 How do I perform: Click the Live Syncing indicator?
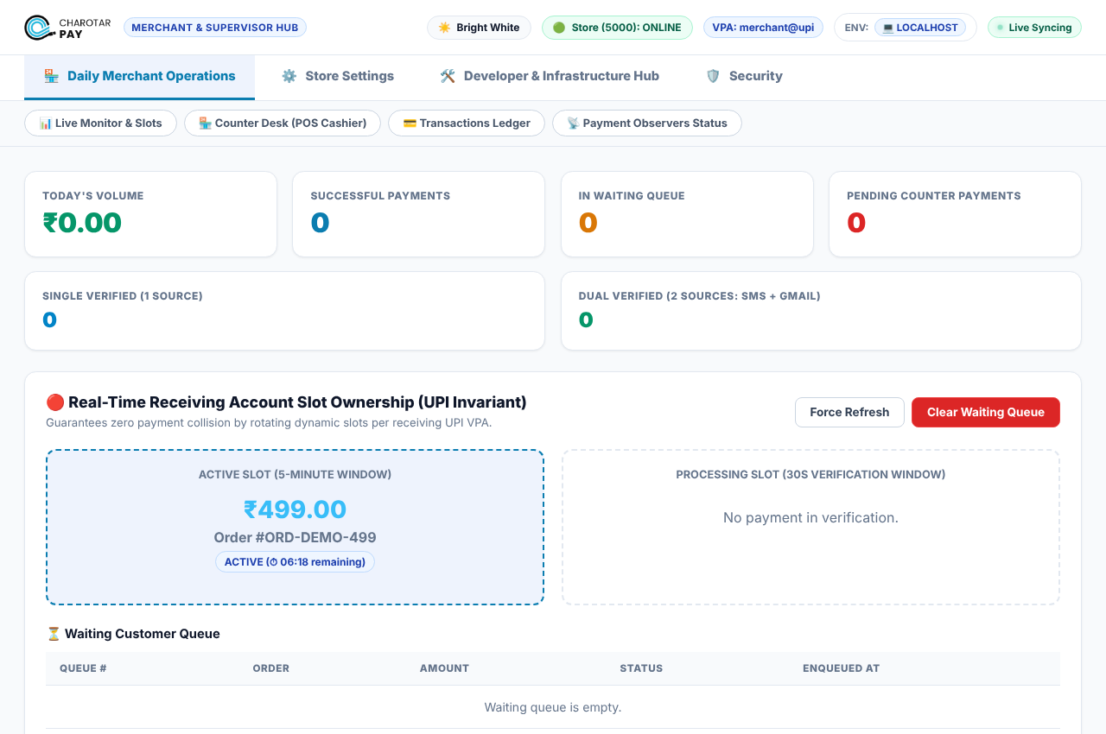[1034, 28]
